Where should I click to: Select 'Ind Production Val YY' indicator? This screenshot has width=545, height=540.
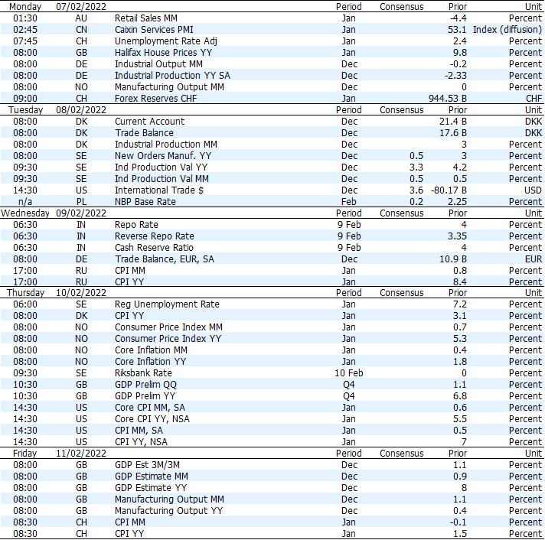[161, 167]
